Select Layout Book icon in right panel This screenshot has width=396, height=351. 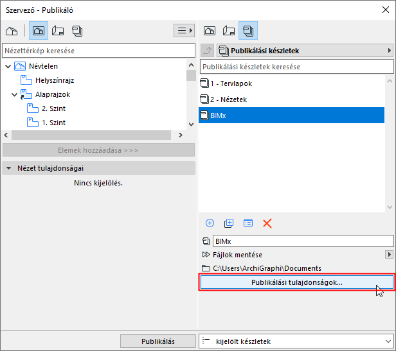pyautogui.click(x=229, y=31)
